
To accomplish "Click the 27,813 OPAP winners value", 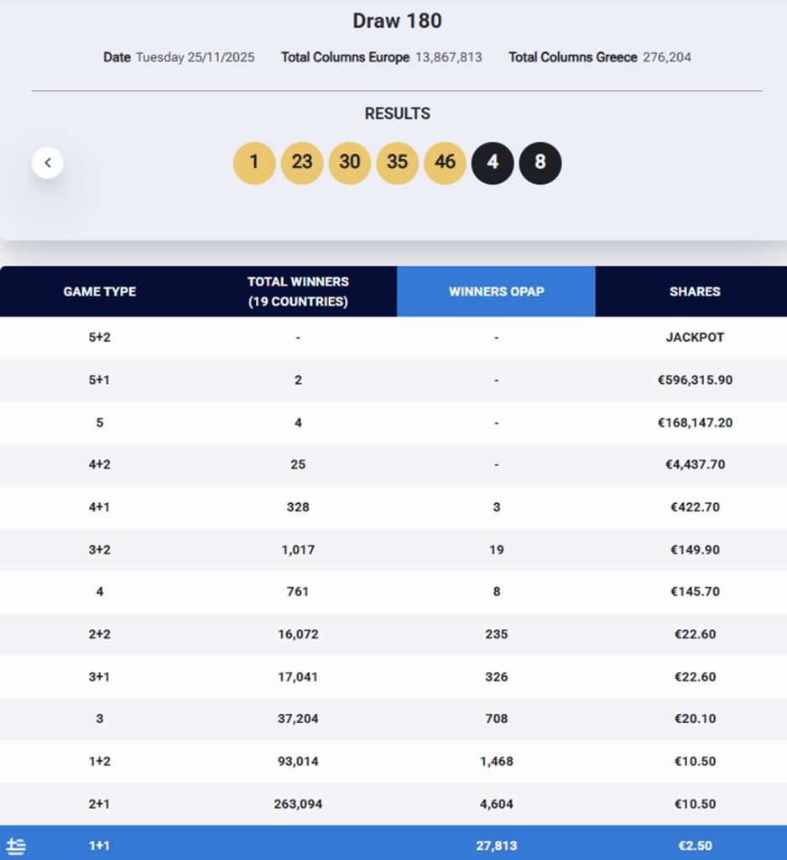I will [496, 846].
